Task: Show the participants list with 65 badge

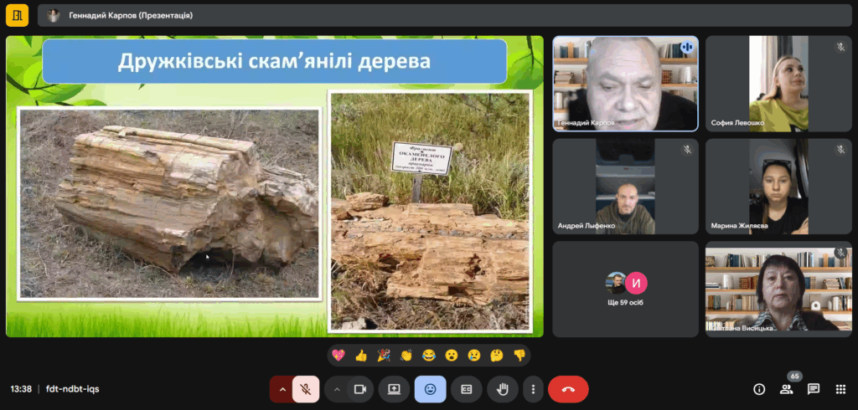Action: (786, 389)
